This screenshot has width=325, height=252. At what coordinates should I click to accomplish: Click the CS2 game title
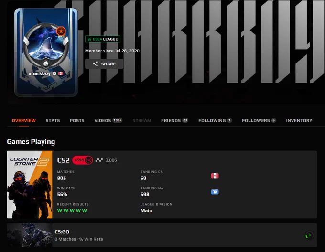63,160
